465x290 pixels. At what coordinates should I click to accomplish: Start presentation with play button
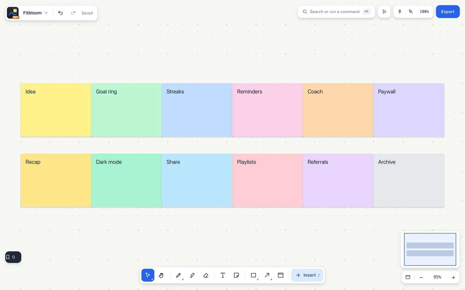(384, 11)
